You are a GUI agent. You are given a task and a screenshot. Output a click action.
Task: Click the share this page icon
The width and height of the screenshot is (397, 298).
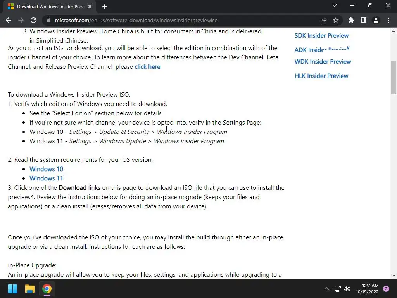pos(323,20)
